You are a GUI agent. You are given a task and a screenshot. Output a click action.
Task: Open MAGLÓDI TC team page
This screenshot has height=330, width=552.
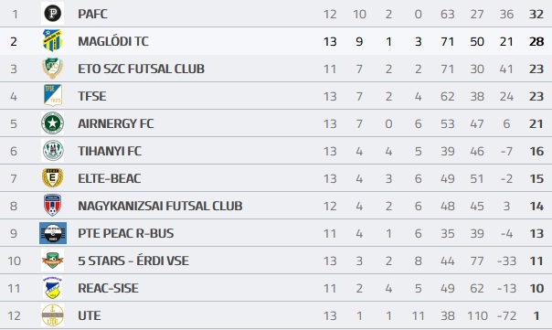click(113, 41)
